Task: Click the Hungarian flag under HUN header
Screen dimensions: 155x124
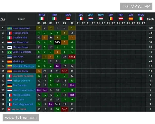Action: 101,19
